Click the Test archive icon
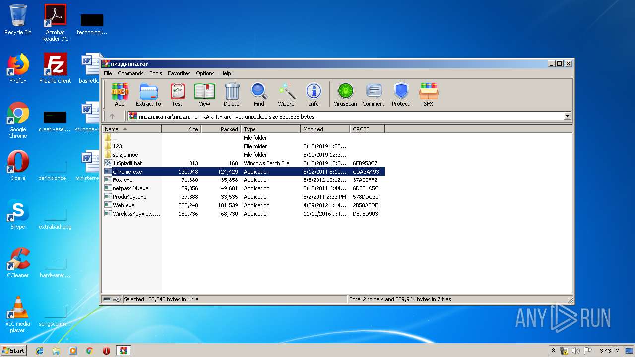Image resolution: width=635 pixels, height=357 pixels. [177, 94]
